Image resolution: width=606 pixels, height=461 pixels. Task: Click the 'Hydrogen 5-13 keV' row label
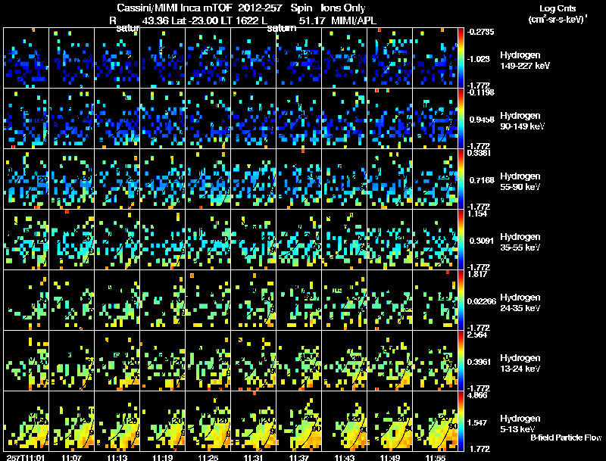(520, 424)
